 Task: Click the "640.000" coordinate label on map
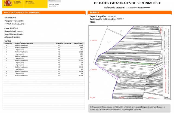[92, 97]
